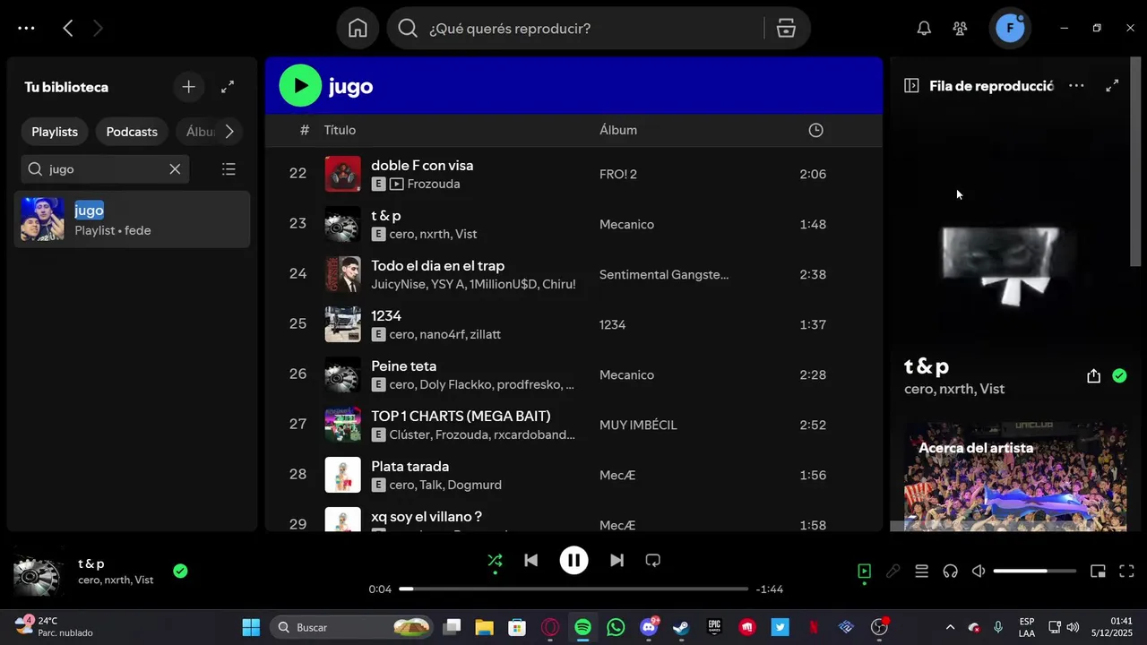Seek on the song progress bar
The width and height of the screenshot is (1147, 645).
click(x=573, y=589)
